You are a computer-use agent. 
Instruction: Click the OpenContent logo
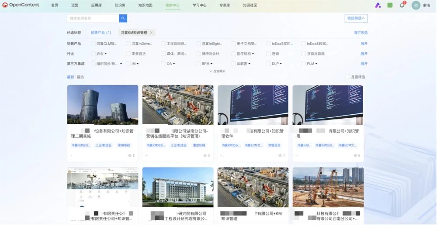21,5
